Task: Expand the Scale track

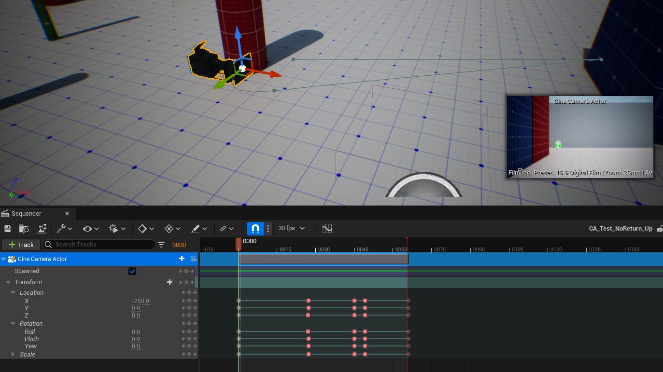Action: [x=13, y=354]
